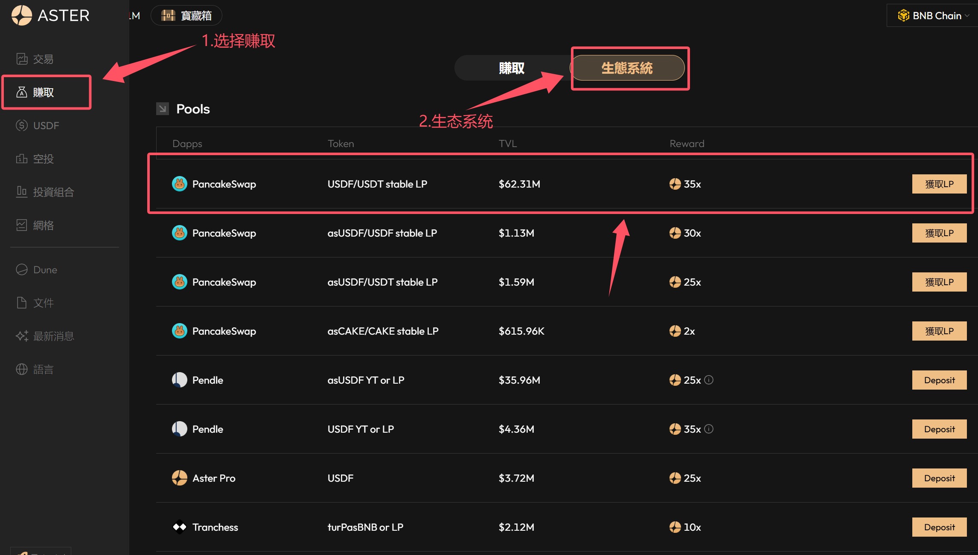Click Deposit for asUSDF YT or LP

tap(939, 380)
